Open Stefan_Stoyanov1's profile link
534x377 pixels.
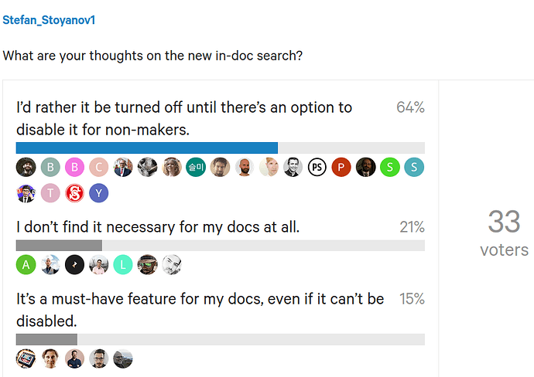click(48, 20)
